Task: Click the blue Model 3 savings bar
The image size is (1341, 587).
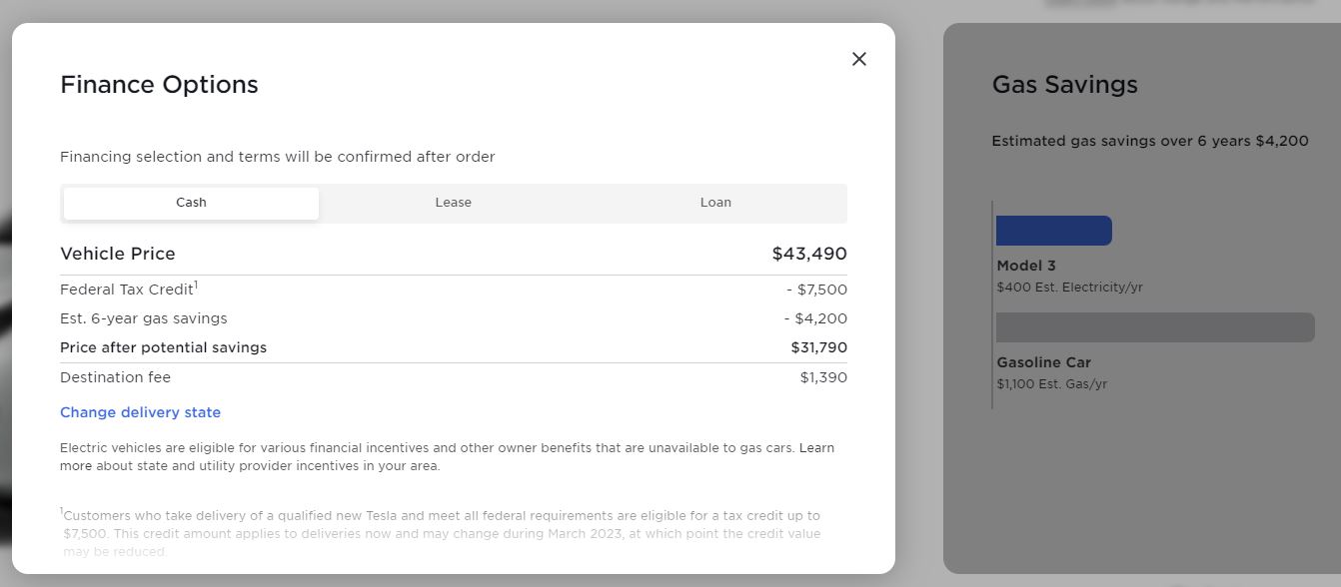Action: pyautogui.click(x=1053, y=231)
